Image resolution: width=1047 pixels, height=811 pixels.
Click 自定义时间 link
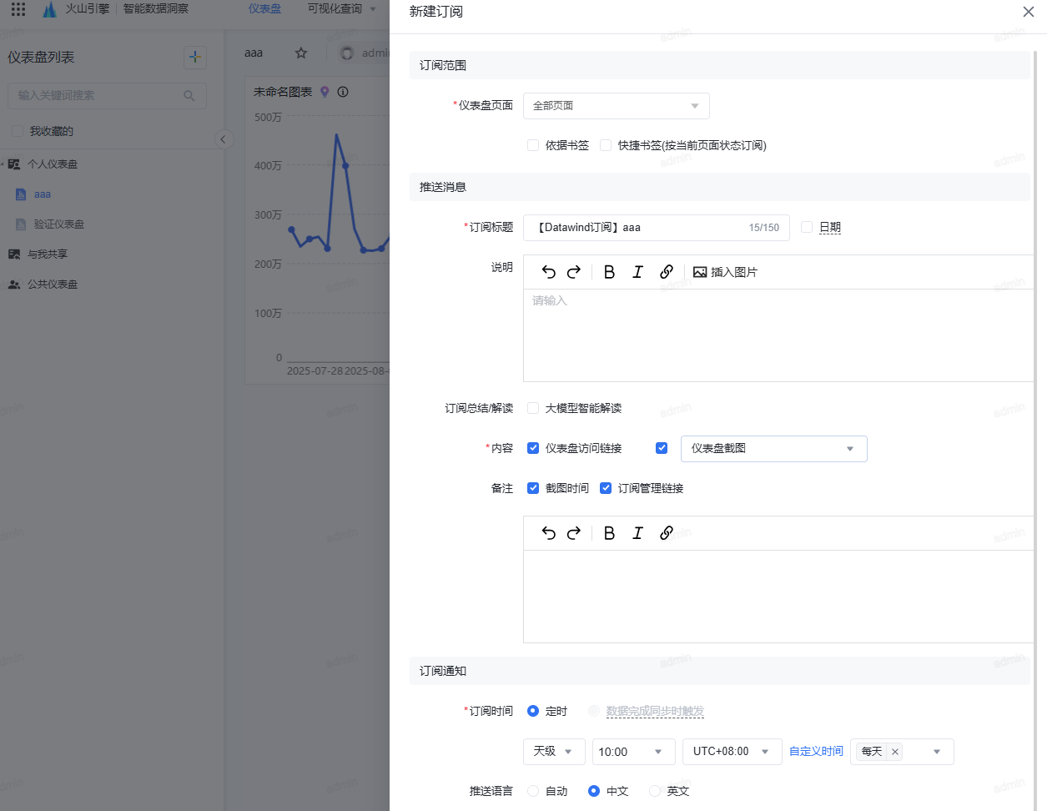[816, 752]
